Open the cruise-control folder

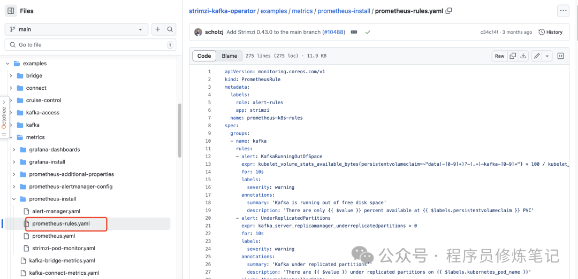pyautogui.click(x=43, y=100)
